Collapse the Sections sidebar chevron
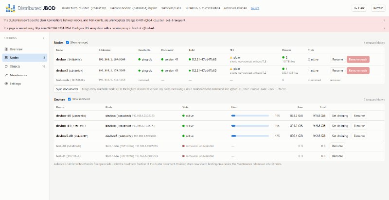This screenshot has width=389, height=200. (x=44, y=38)
